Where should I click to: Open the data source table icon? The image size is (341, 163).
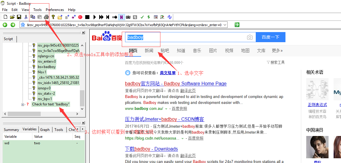(x=156, y=17)
